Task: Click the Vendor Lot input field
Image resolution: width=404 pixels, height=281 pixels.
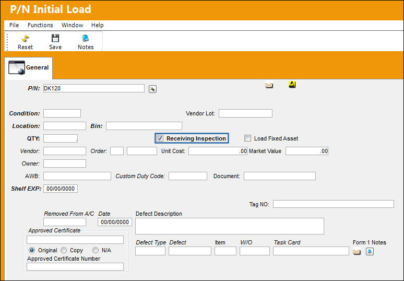Action: tap(245, 113)
